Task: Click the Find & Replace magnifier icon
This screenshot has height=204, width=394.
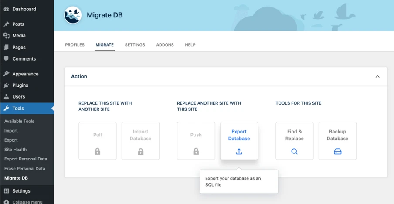Action: click(x=294, y=151)
